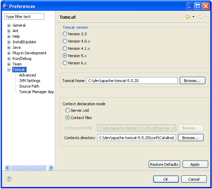Select Version 6.x radio button

(65, 63)
